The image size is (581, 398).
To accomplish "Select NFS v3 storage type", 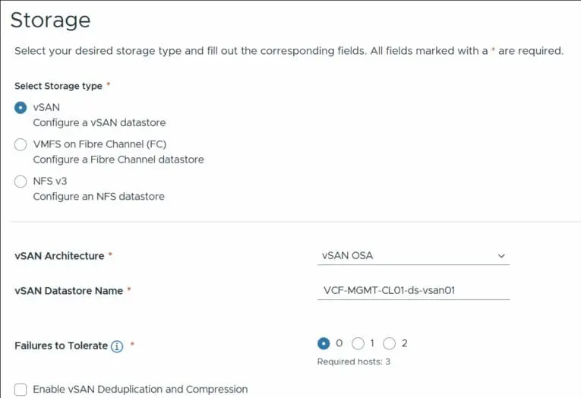I will click(21, 182).
